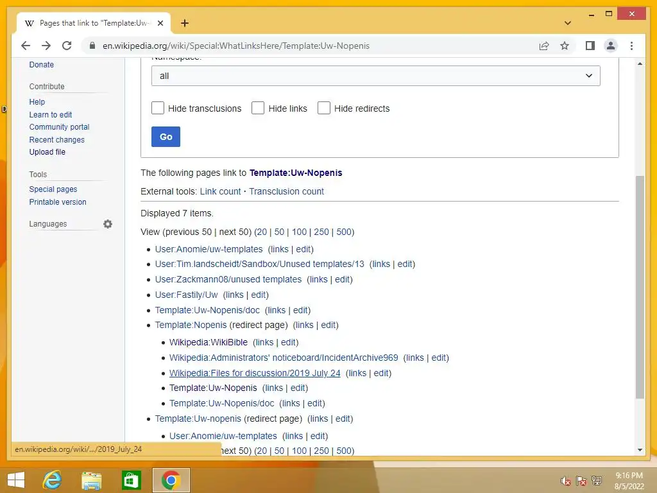Screen dimensions: 657x493
Task: Select the active Wikipedia browser tab
Action: pyautogui.click(x=94, y=23)
